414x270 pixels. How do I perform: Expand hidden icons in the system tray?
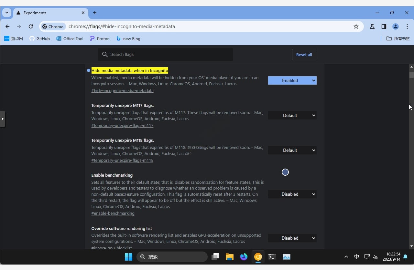click(346, 257)
